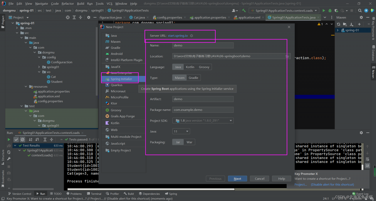Switch to application.xml editor tab
Screen dimensions: 376x201
(x=249, y=18)
